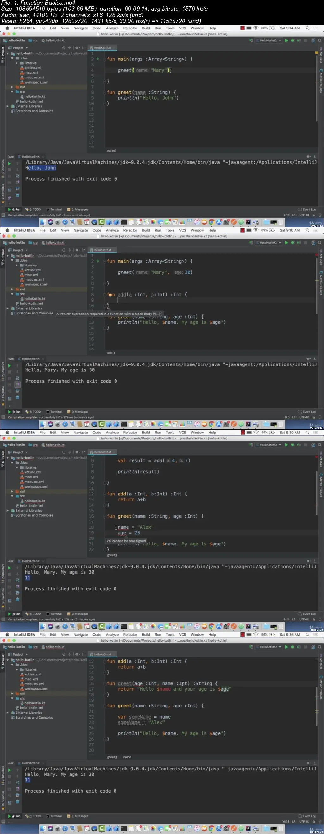Click the Project panel gear icon in the 9:14 AM frame
The height and width of the screenshot is (834, 324).
click(77, 48)
